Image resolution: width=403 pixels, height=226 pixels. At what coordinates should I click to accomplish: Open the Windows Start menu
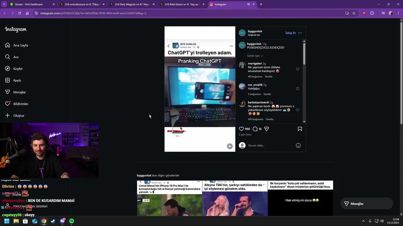[x=7, y=221]
